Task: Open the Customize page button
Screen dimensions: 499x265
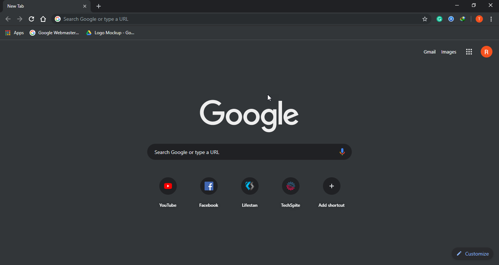Action: point(472,254)
